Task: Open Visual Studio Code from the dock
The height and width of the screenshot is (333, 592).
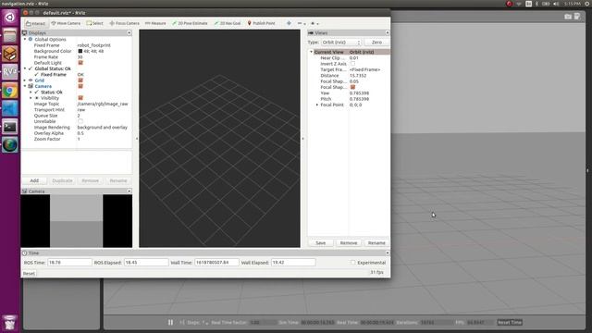Action: [x=10, y=109]
